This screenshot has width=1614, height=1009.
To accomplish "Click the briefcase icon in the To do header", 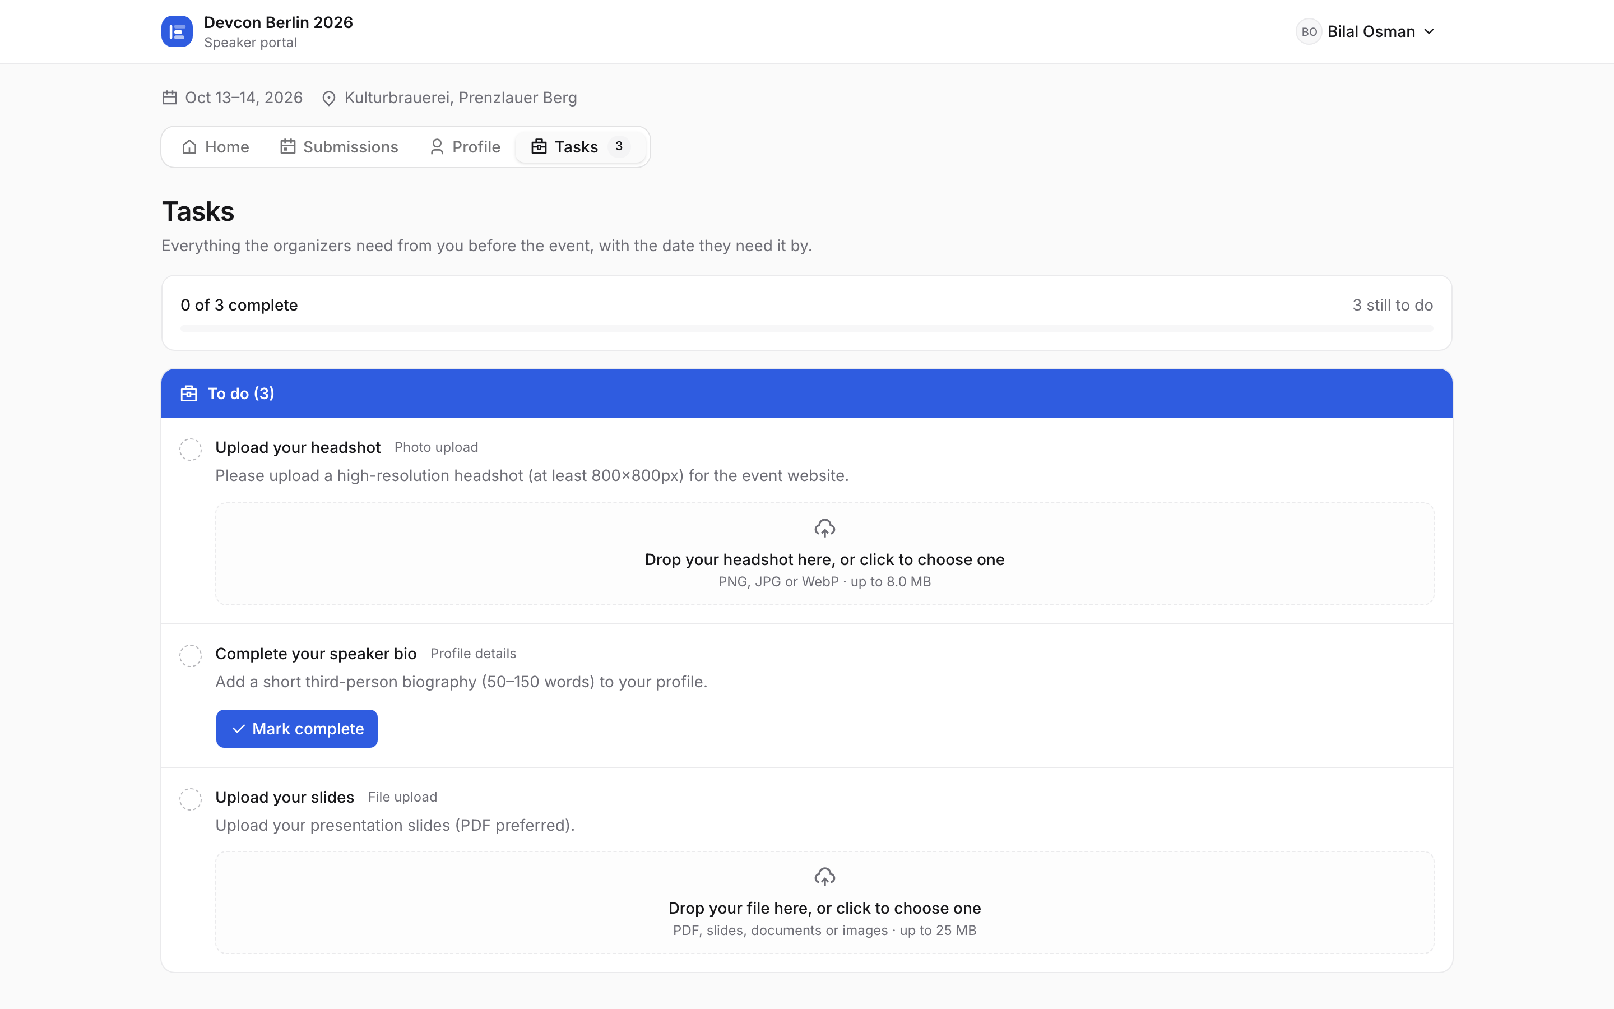I will [189, 393].
